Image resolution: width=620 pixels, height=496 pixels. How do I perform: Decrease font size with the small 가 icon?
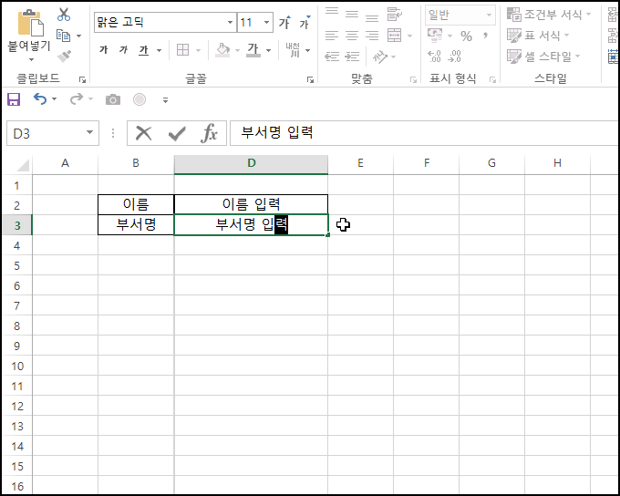[305, 23]
